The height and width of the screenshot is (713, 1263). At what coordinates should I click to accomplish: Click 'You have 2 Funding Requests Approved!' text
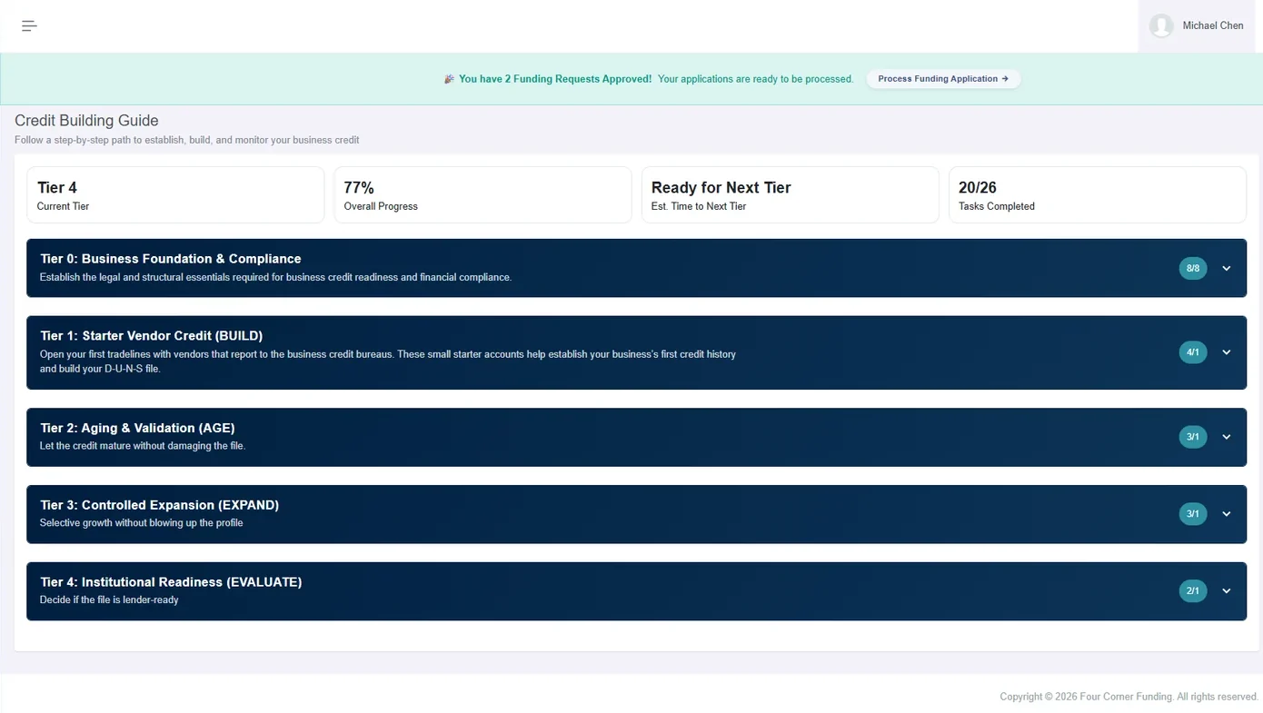[555, 79]
